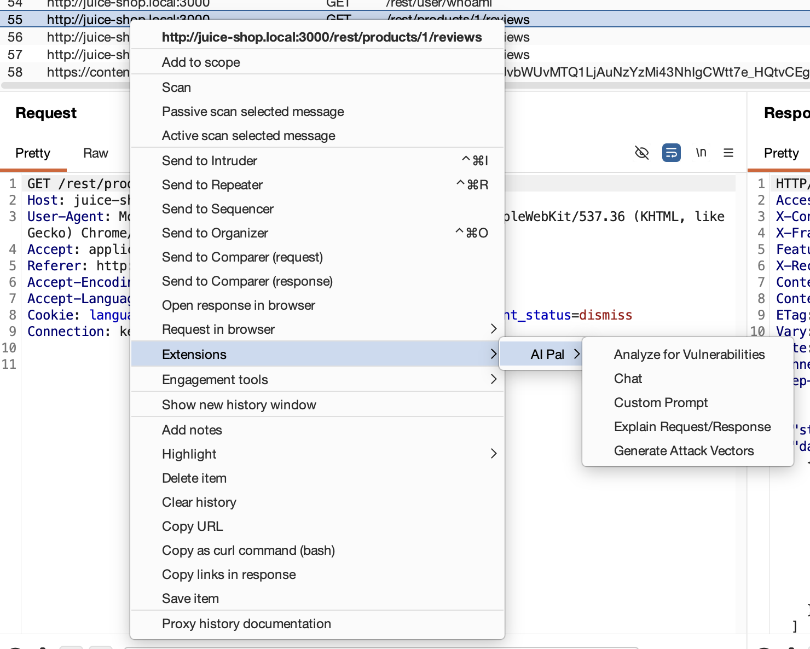Viewport: 810px width, 649px height.
Task: Click Analyze for Vulnerabilities
Action: pos(689,355)
